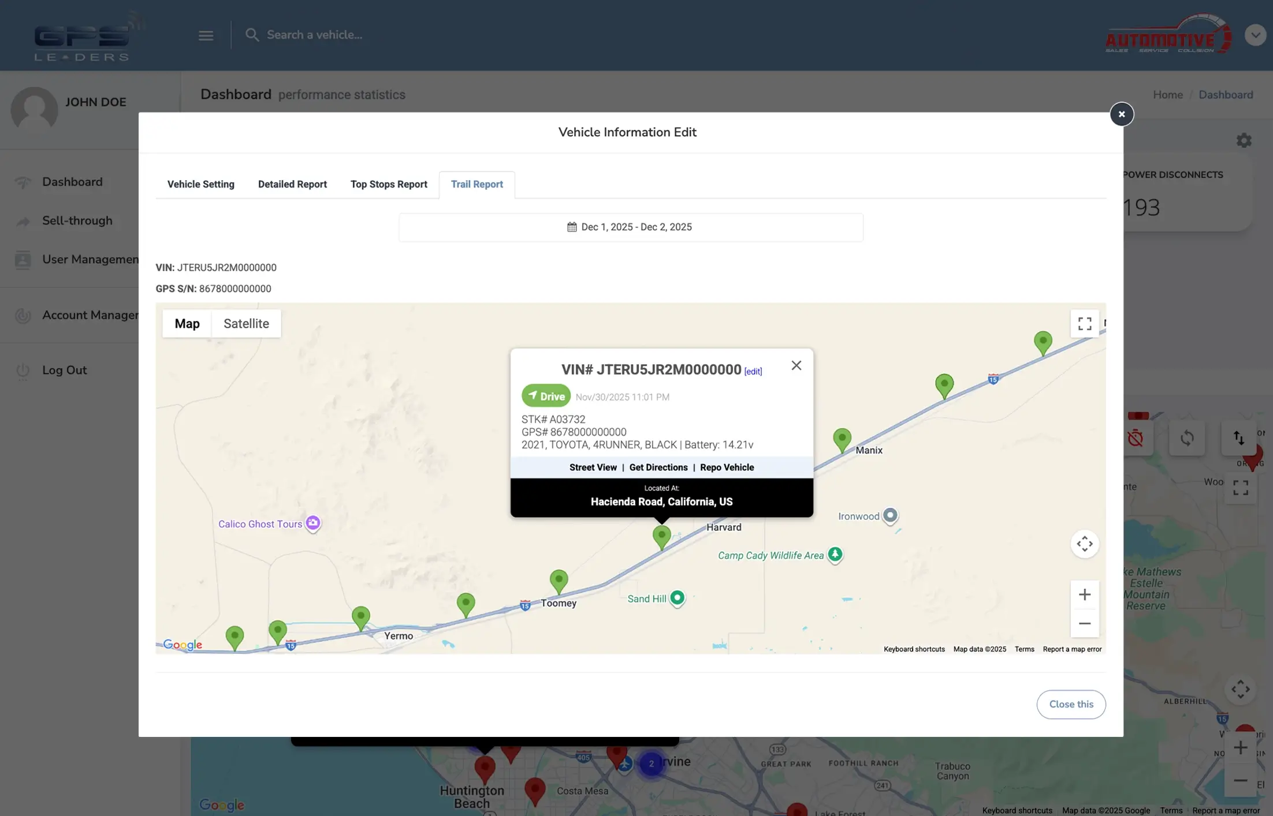The image size is (1273, 816).
Task: Zoom in on the trail map
Action: (1084, 594)
